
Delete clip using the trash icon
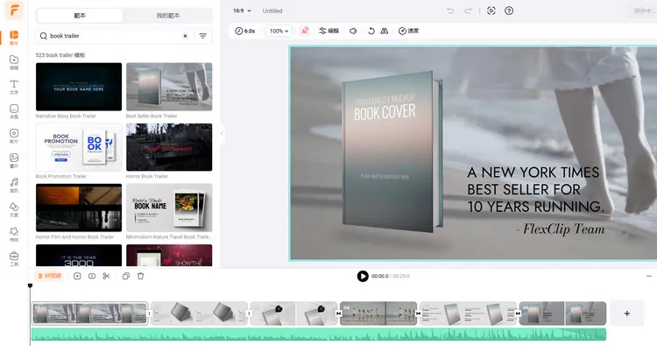(141, 276)
